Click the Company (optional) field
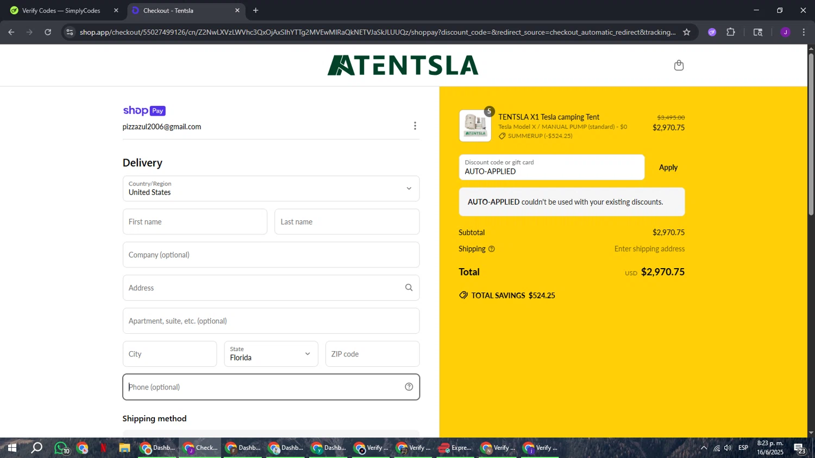Image resolution: width=815 pixels, height=458 pixels. [x=271, y=255]
